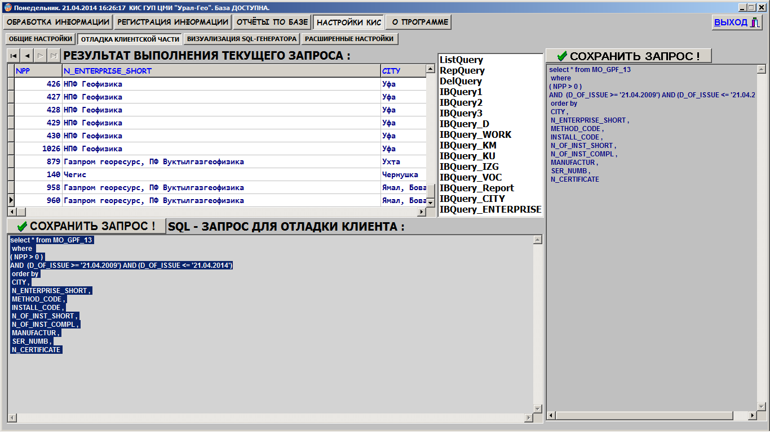Viewport: 770px width, 432px height.
Task: Click the application icon in the title bar
Action: (8, 7)
